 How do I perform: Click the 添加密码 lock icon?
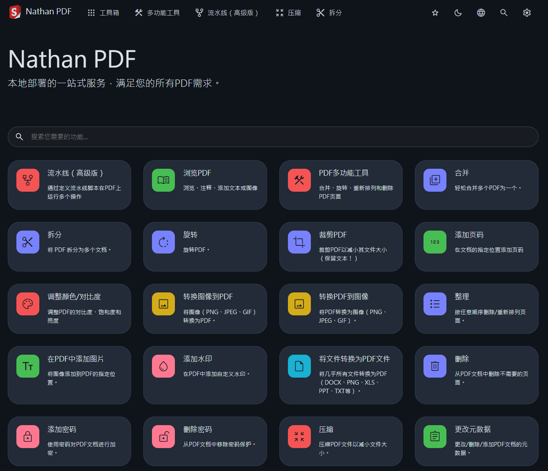pos(28,437)
